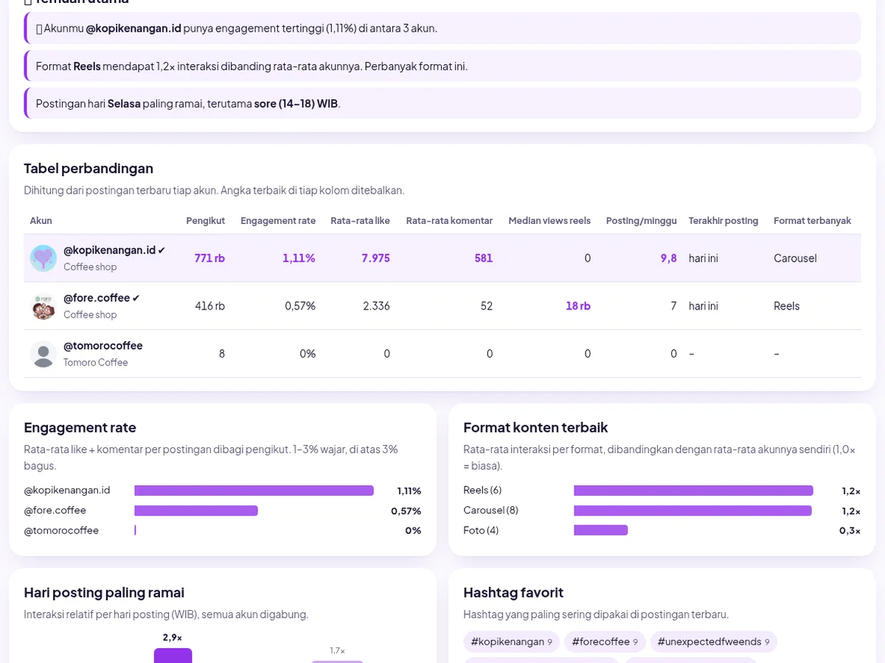Select the Carousel format cell for kopikenangan
This screenshot has width=885, height=663.
795,259
